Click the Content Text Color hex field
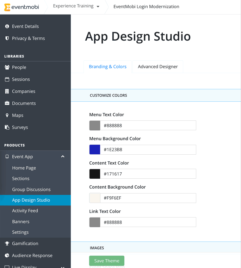241x268 pixels. 148,174
